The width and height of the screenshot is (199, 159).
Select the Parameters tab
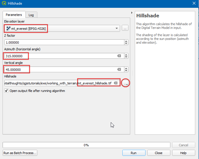coord(14,14)
